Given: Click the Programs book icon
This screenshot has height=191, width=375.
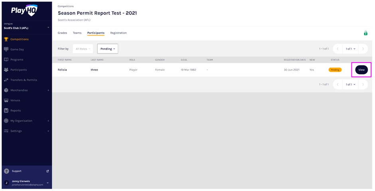Looking at the screenshot, I should point(6,59).
